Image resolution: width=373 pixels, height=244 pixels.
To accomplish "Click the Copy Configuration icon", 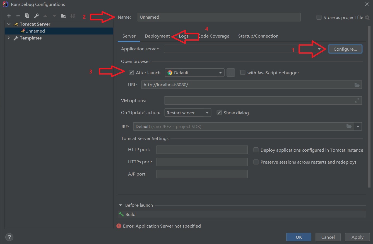I will click(x=27, y=16).
